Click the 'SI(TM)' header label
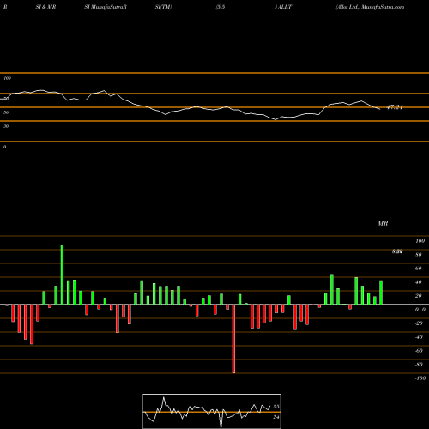The height and width of the screenshot is (429, 429). (x=163, y=7)
